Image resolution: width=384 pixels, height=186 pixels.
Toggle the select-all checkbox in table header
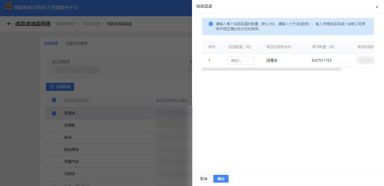click(x=54, y=100)
